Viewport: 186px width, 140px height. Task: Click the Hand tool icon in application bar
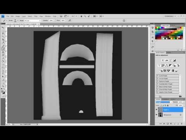click(x=81, y=16)
